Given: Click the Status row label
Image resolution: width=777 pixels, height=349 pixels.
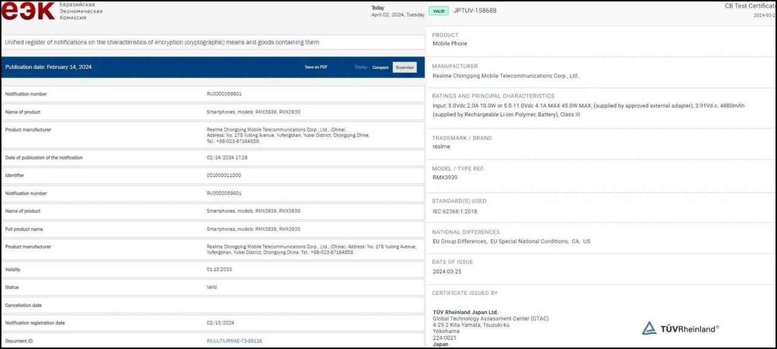Looking at the screenshot, I should (x=12, y=287).
